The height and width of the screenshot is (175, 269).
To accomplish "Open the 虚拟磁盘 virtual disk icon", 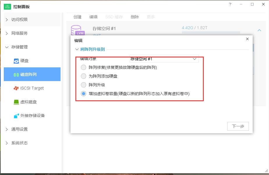I will [16, 102].
